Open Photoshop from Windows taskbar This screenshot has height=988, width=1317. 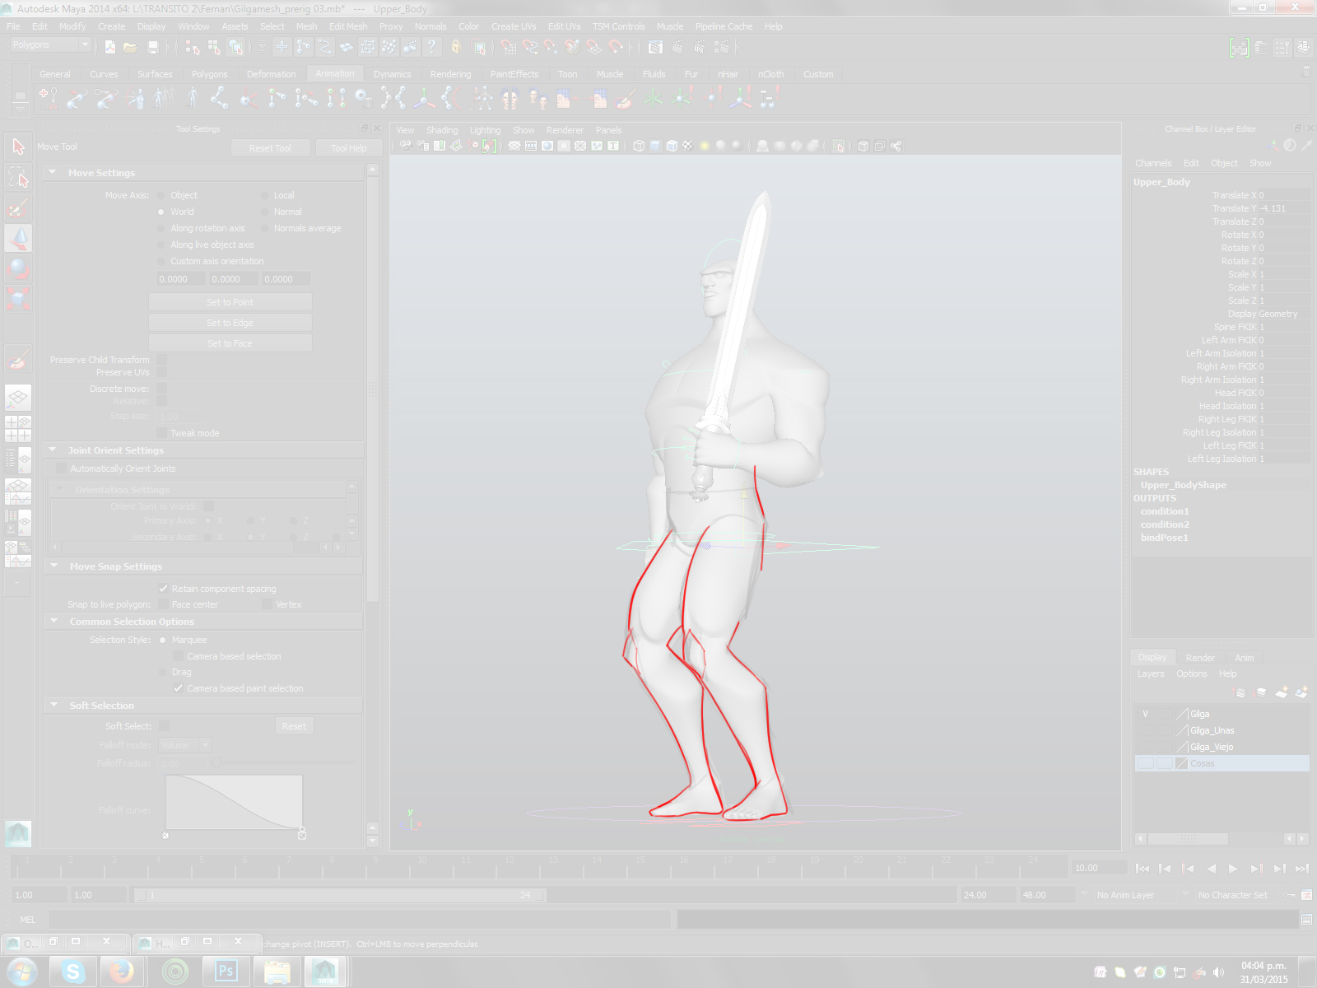[x=226, y=972]
